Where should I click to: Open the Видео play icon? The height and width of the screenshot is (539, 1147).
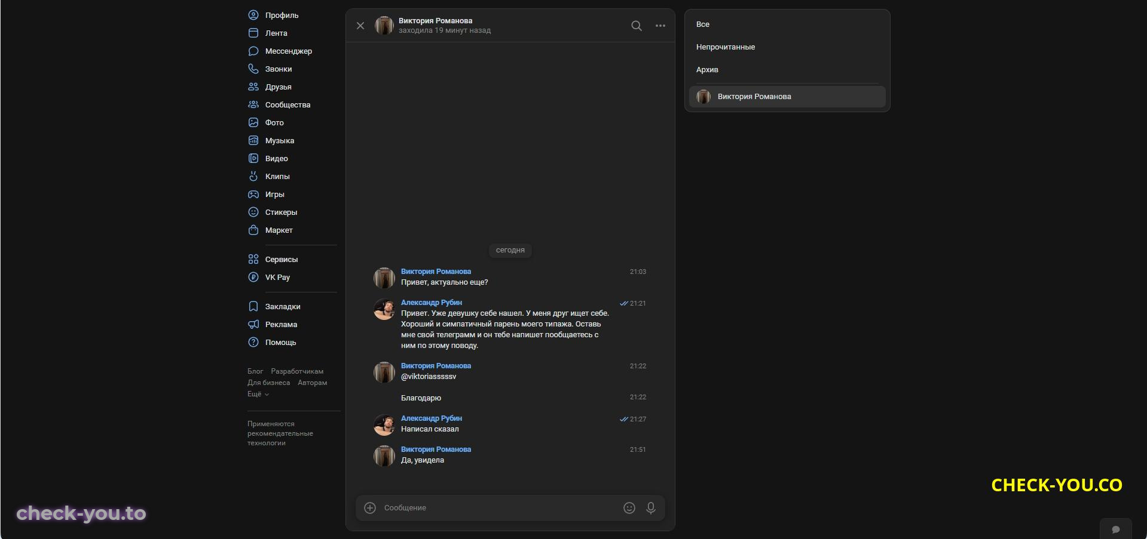click(x=253, y=158)
